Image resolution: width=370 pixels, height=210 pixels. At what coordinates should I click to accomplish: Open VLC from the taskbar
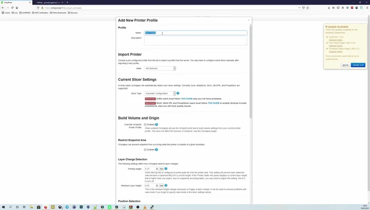click(x=145, y=207)
